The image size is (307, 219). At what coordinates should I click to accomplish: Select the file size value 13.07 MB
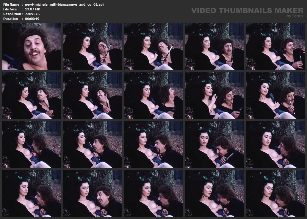[x=32, y=9]
